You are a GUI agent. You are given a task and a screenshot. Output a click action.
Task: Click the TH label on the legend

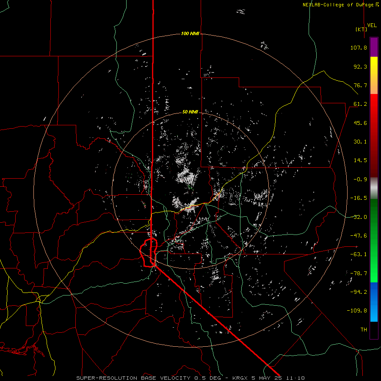(x=364, y=330)
